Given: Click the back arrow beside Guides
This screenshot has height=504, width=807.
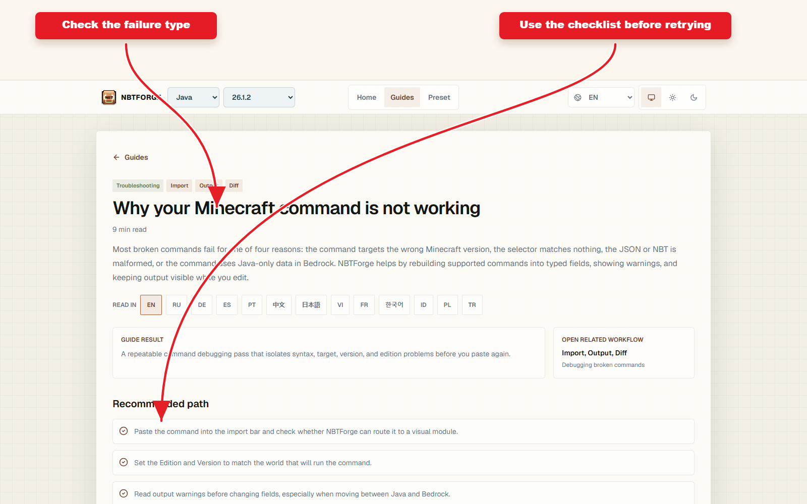Looking at the screenshot, I should [117, 157].
